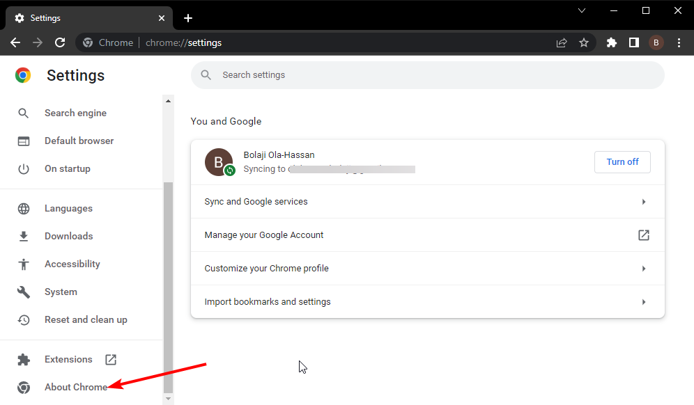Toggle the side panel icon

click(634, 42)
